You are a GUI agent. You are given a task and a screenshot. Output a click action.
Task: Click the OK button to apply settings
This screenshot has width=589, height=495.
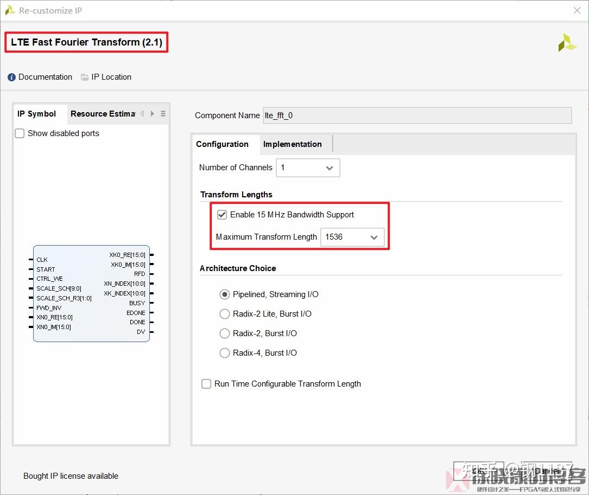(x=478, y=471)
